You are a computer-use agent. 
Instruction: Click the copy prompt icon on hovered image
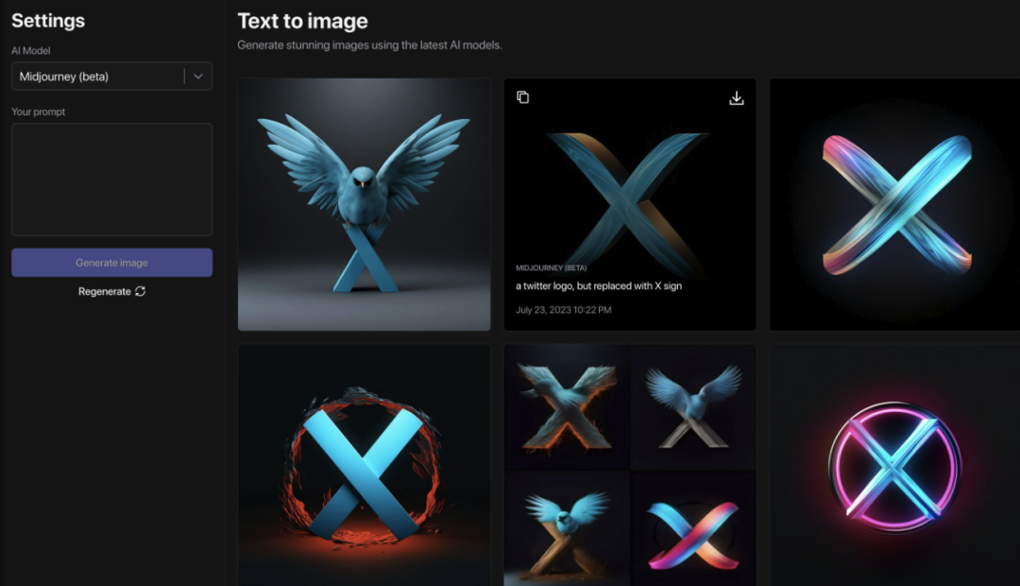coord(523,97)
